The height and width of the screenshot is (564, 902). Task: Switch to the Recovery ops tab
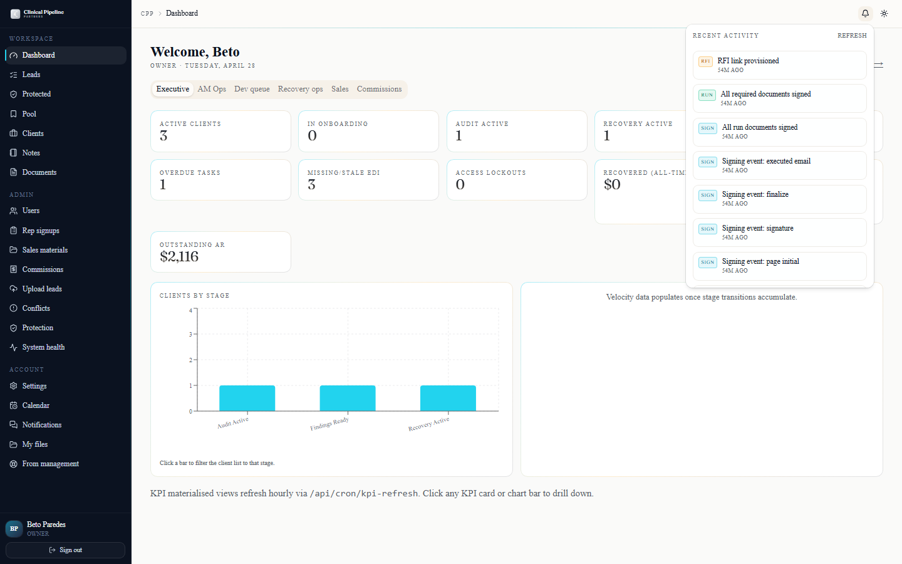[x=300, y=89]
